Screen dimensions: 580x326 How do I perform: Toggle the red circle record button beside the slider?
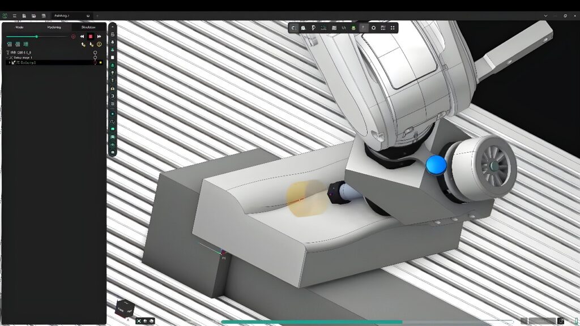pyautogui.click(x=73, y=37)
